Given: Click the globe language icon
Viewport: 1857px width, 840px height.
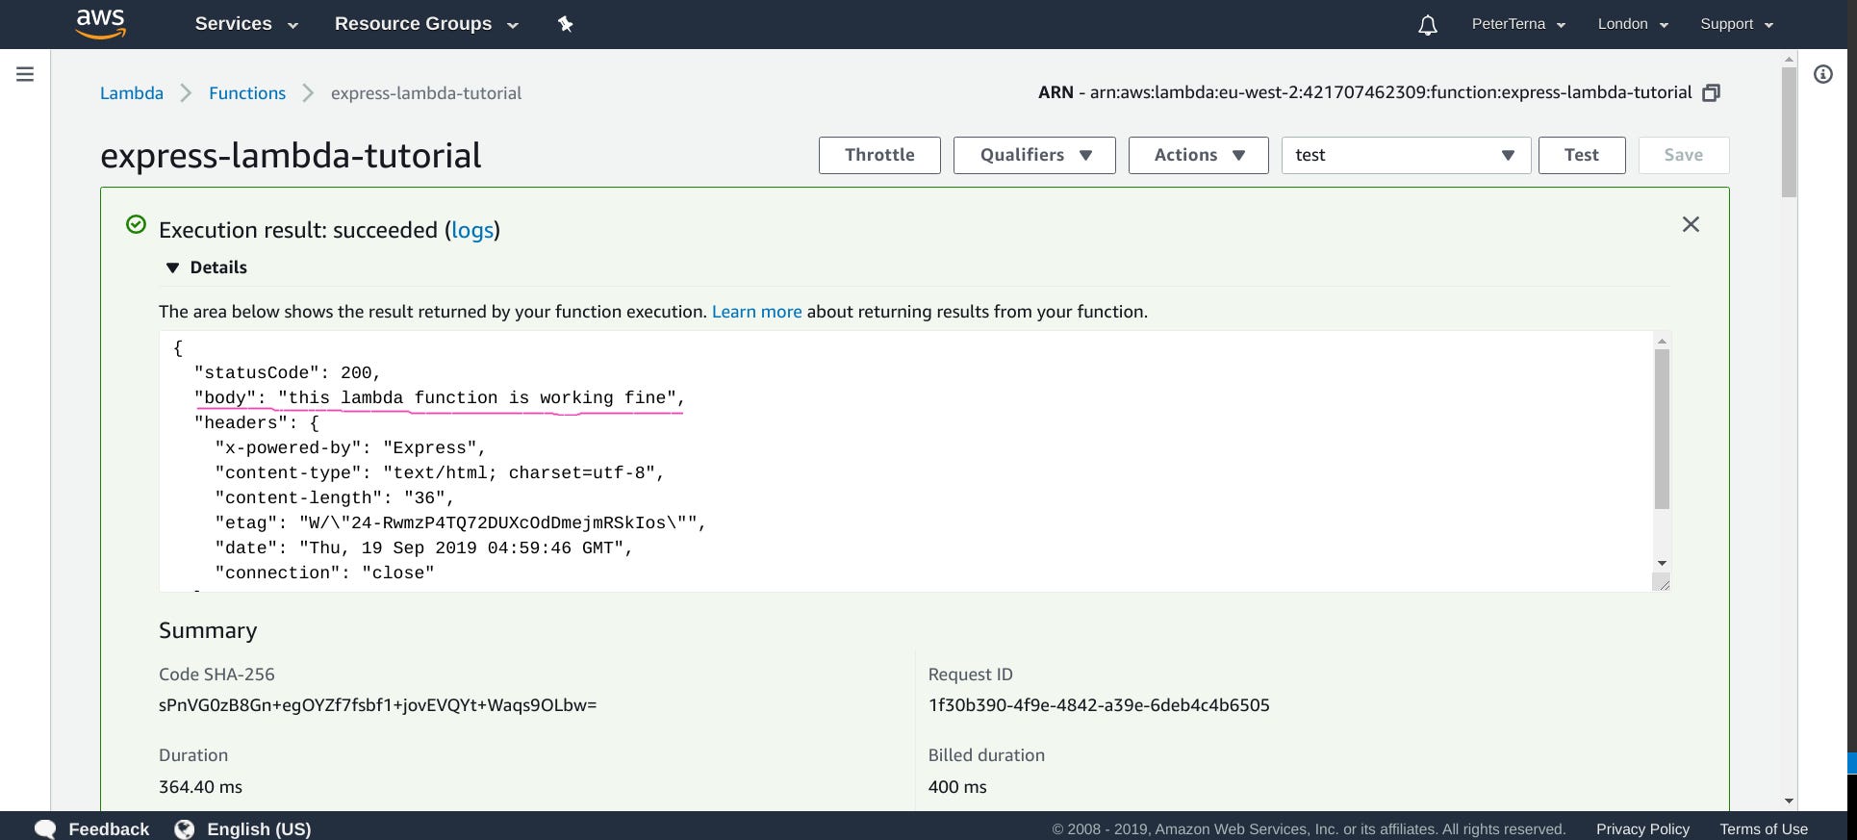Looking at the screenshot, I should point(185,829).
